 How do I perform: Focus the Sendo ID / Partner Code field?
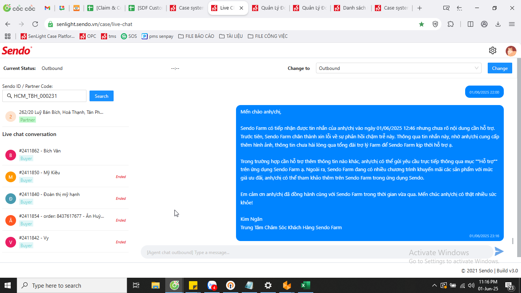click(44, 96)
